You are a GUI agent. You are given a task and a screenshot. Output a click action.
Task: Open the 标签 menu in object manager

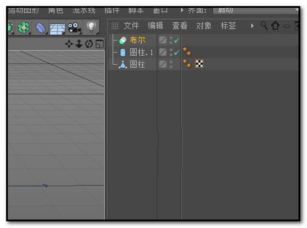click(228, 25)
